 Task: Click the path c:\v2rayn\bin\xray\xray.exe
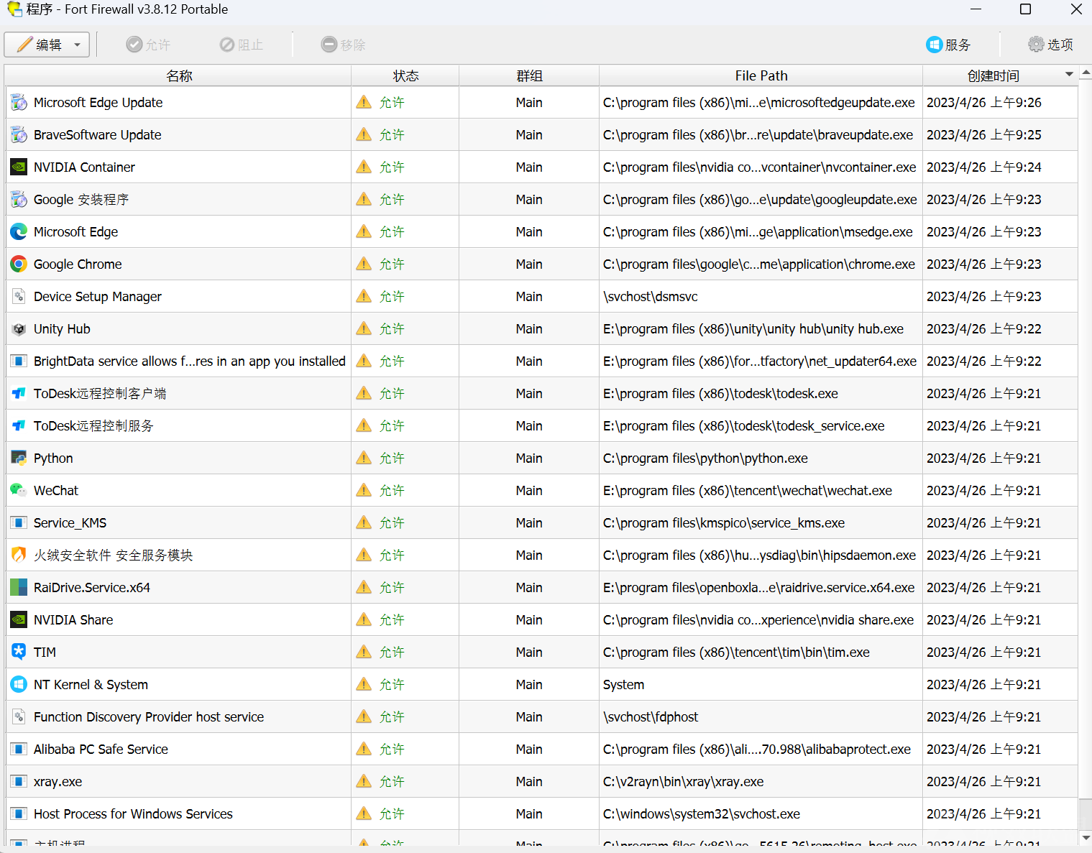point(684,782)
